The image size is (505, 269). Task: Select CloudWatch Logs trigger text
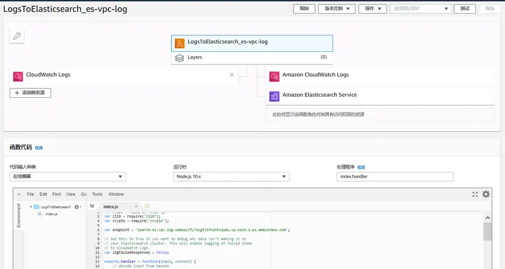pos(48,75)
